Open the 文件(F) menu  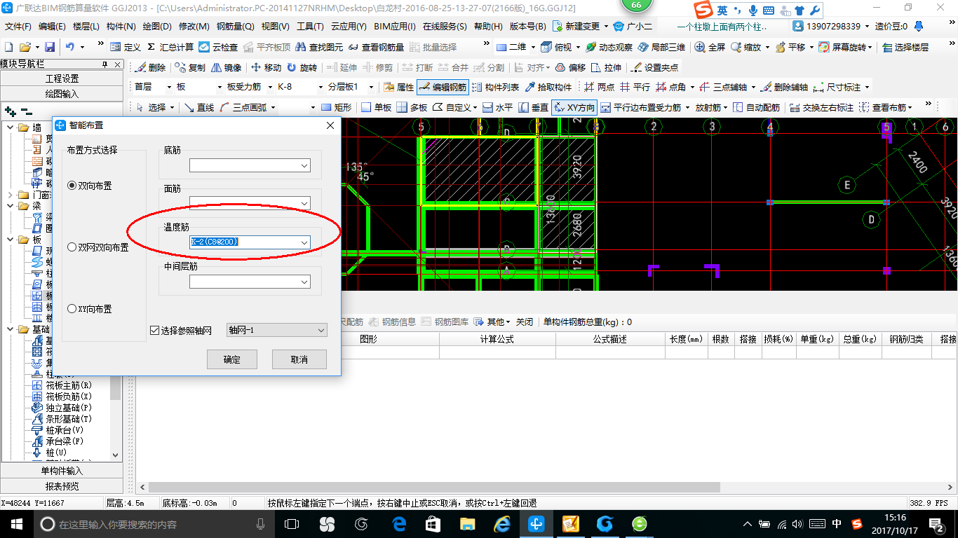point(18,27)
